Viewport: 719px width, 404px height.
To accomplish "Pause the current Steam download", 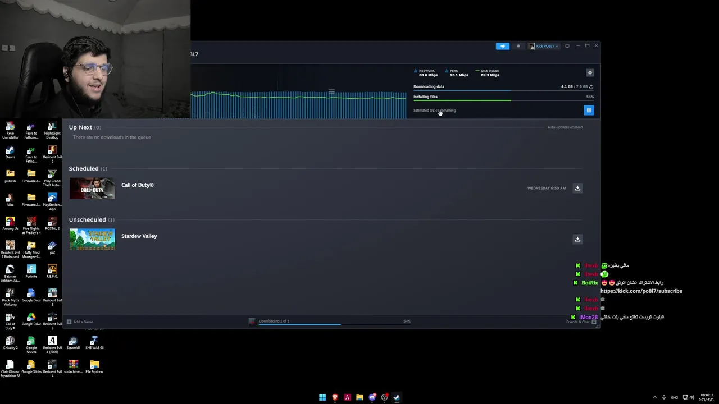I will (x=589, y=111).
